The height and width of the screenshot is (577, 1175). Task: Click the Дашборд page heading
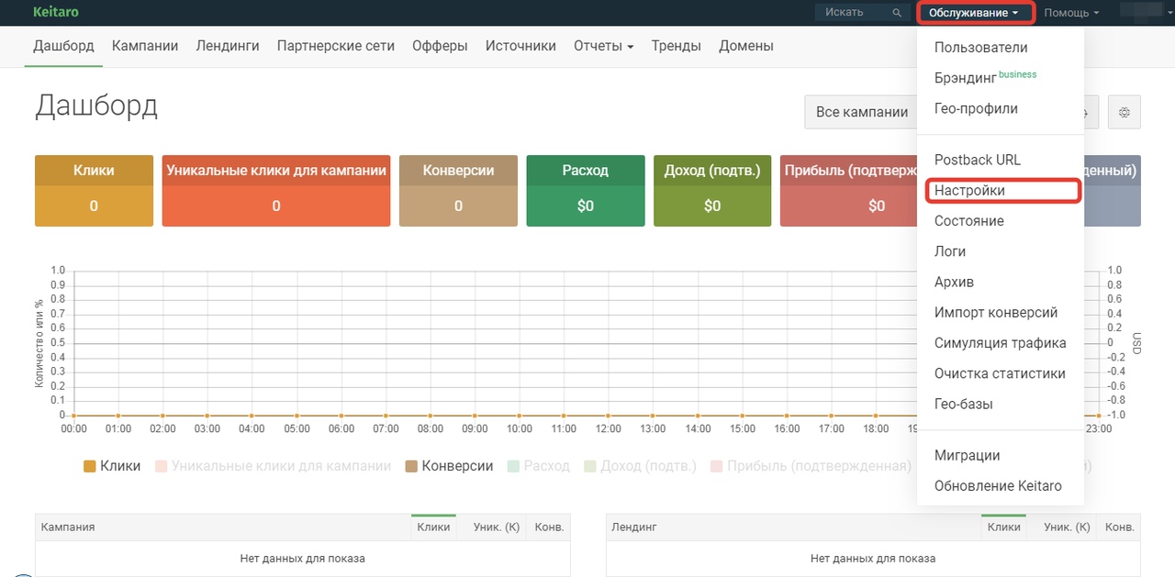(96, 106)
